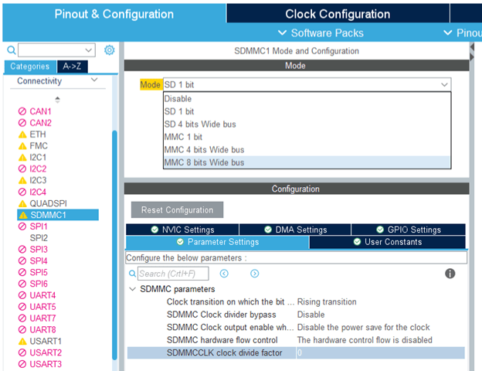The height and width of the screenshot is (371, 482).
Task: Select the Disable mode option
Action: pos(178,99)
